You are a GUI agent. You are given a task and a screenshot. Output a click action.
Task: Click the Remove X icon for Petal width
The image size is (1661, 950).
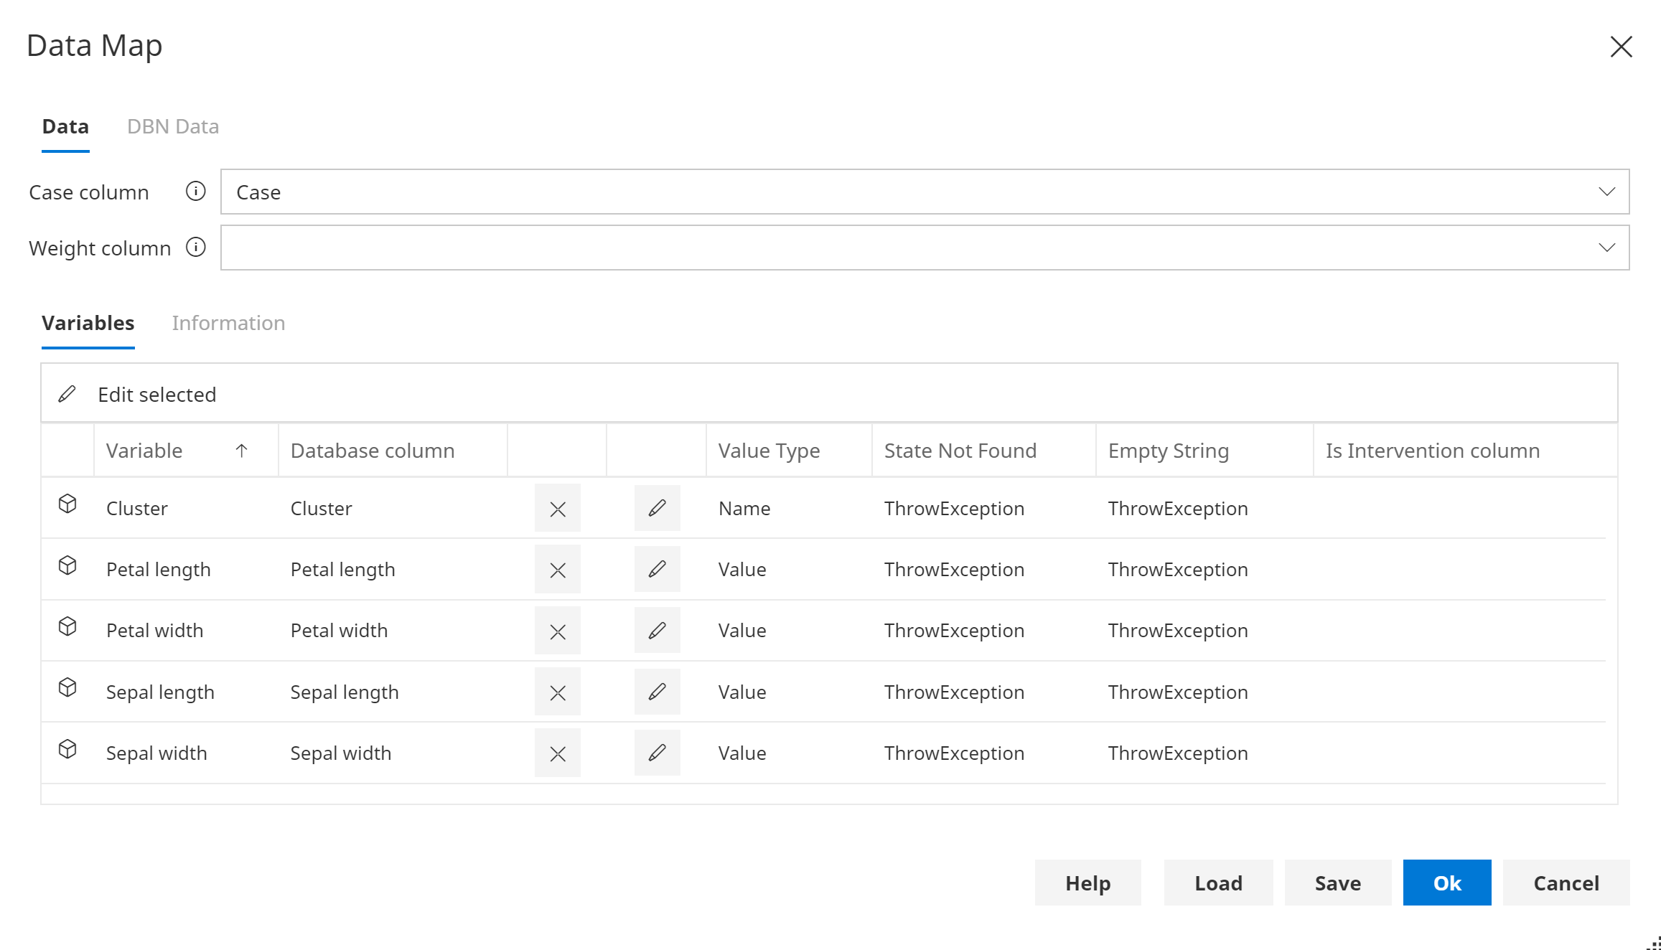click(x=557, y=631)
